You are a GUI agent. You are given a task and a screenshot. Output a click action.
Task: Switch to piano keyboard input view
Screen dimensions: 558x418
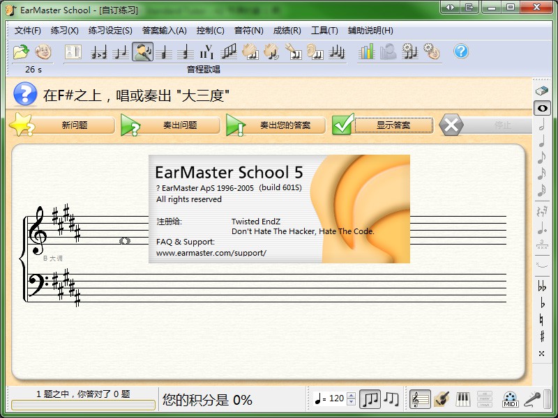(x=463, y=399)
